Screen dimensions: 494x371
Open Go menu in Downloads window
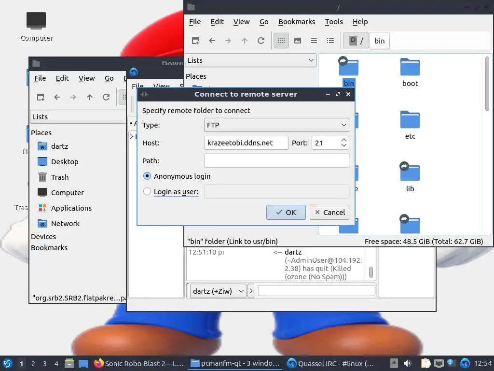pyautogui.click(x=109, y=78)
